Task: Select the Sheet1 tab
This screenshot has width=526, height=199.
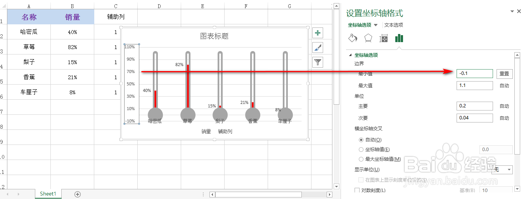Action: [48, 194]
